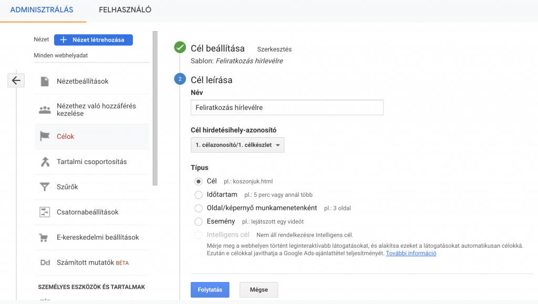Click the sidebar vertical scrollbar

click(x=155, y=108)
